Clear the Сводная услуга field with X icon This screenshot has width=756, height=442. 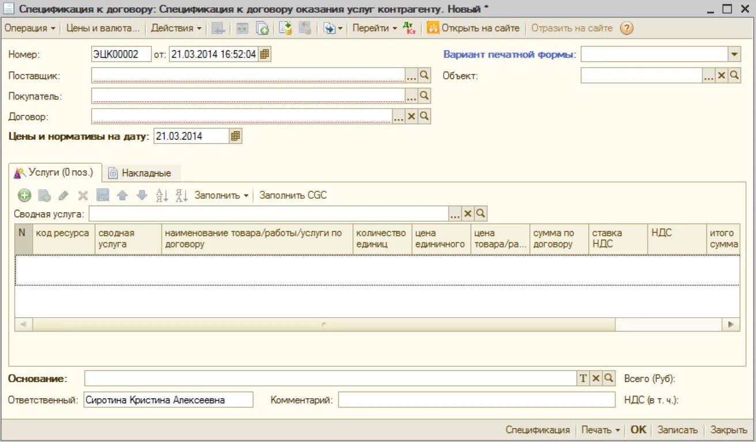(x=468, y=214)
